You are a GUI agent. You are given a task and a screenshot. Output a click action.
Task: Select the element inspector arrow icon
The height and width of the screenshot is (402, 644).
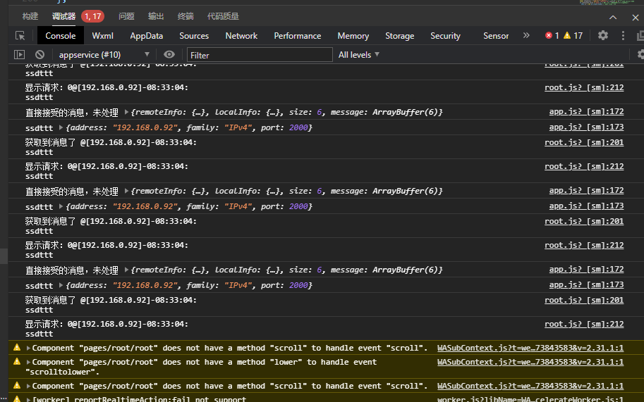pyautogui.click(x=20, y=36)
